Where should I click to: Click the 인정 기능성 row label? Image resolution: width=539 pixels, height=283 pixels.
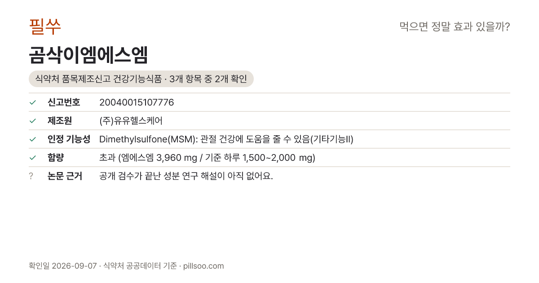pos(69,139)
